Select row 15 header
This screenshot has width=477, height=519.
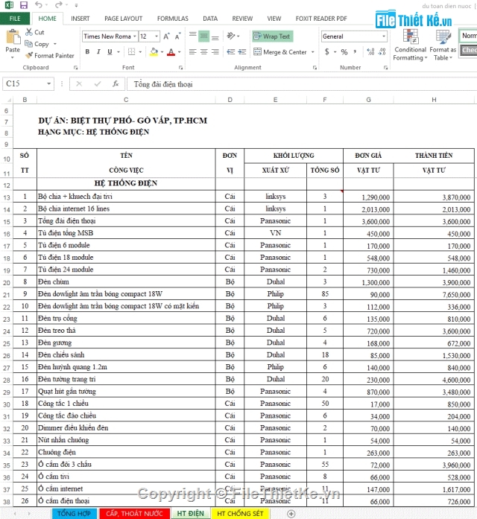[7, 221]
